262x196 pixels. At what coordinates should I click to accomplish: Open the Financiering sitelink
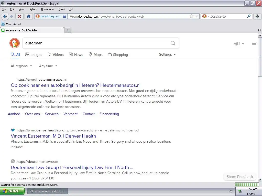[109, 114]
